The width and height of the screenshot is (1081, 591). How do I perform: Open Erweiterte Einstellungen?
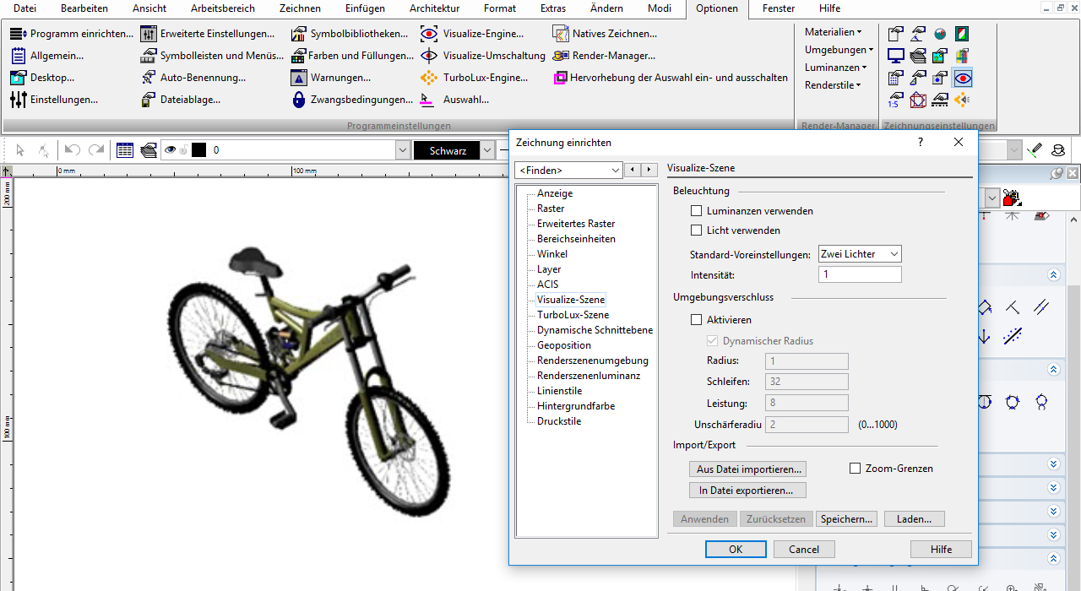pyautogui.click(x=208, y=34)
